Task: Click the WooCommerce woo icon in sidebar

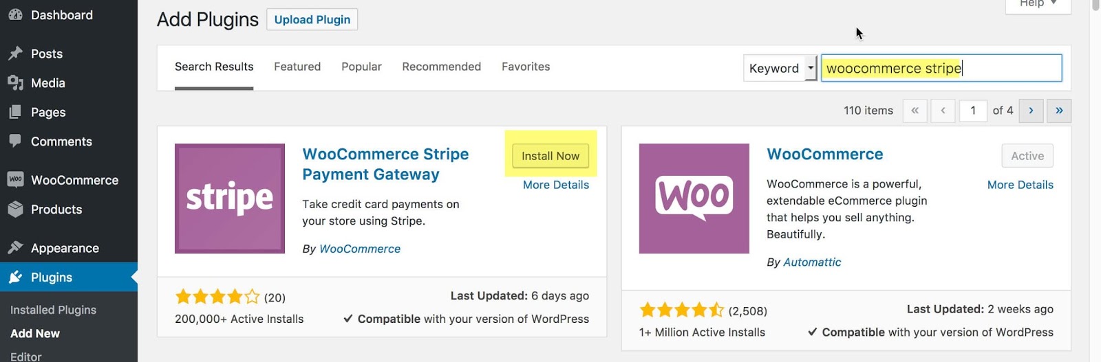Action: click(x=15, y=179)
